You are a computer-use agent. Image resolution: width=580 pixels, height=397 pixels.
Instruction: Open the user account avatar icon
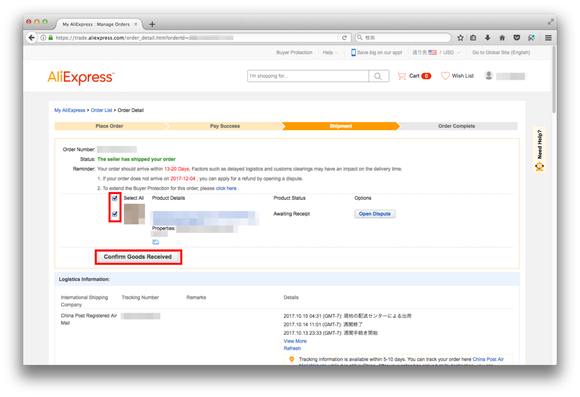pyautogui.click(x=489, y=75)
